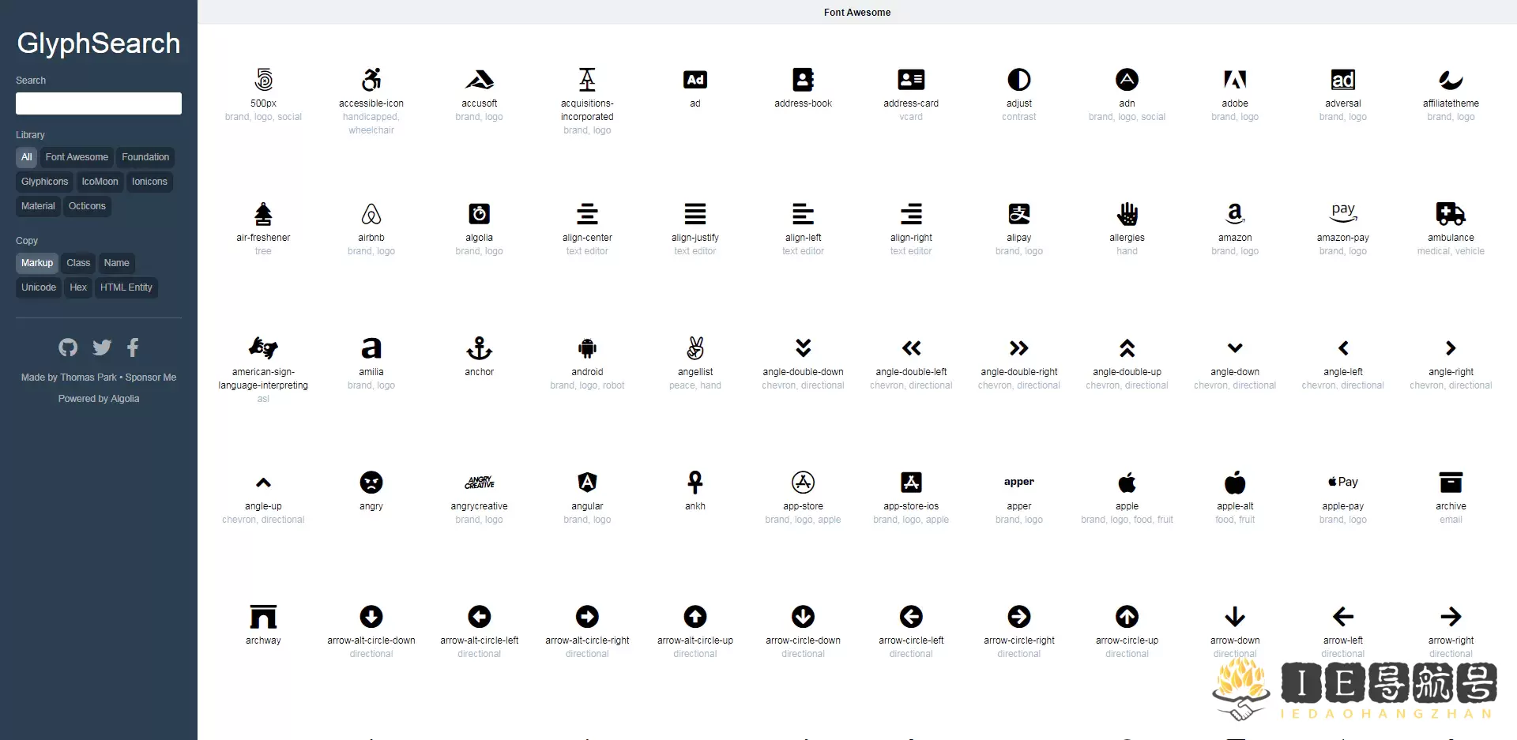This screenshot has width=1517, height=740.
Task: Select the All libraries tab
Action: pyautogui.click(x=26, y=156)
